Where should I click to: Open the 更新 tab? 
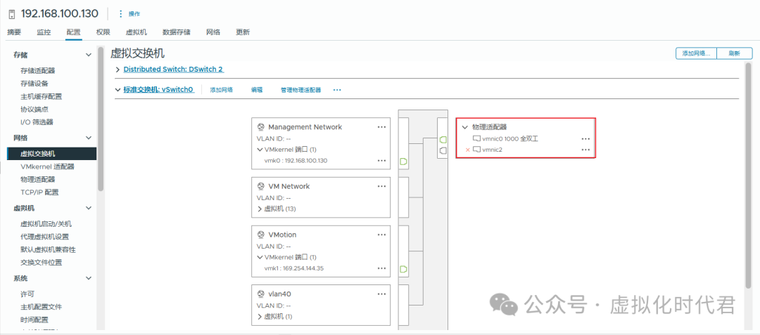tap(243, 32)
